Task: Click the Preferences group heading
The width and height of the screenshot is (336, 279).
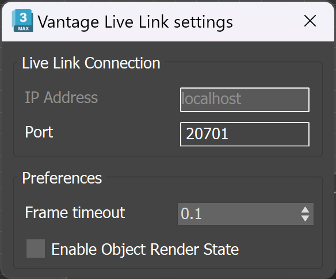Action: 62,178
